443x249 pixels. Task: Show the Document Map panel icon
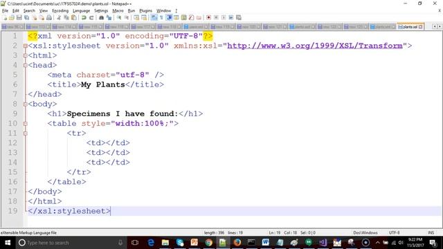[x=183, y=17]
